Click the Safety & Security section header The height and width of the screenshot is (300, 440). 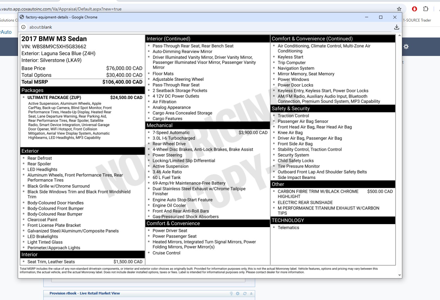point(333,109)
